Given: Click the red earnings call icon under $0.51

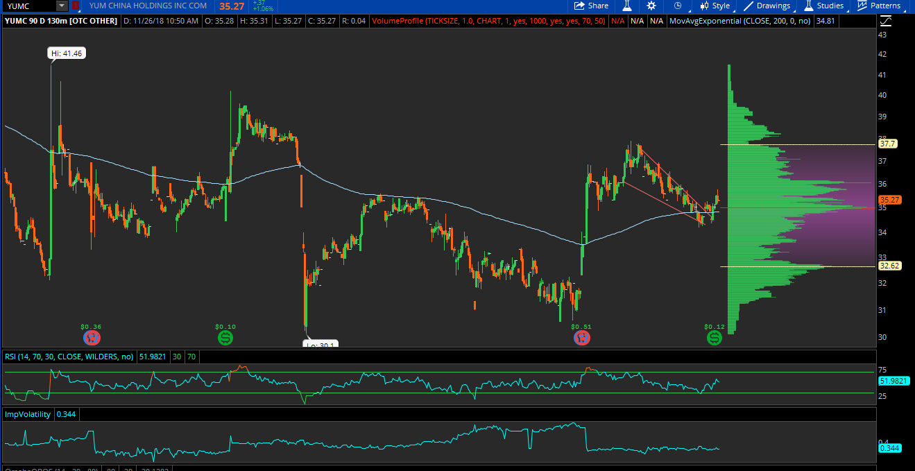Looking at the screenshot, I should (581, 338).
